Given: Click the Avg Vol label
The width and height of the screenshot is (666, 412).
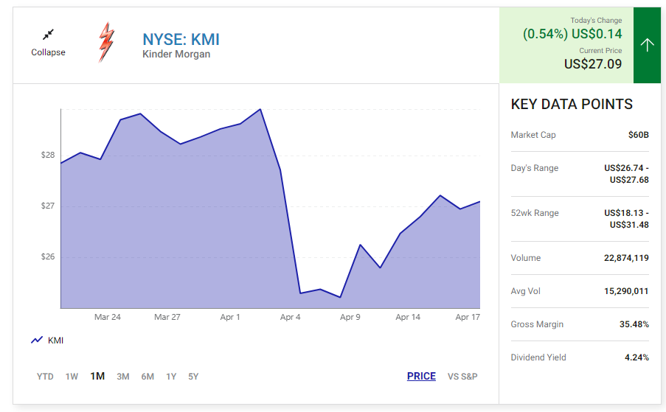Looking at the screenshot, I should [x=526, y=291].
